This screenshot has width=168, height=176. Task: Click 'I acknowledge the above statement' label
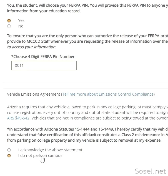[x=50, y=150]
